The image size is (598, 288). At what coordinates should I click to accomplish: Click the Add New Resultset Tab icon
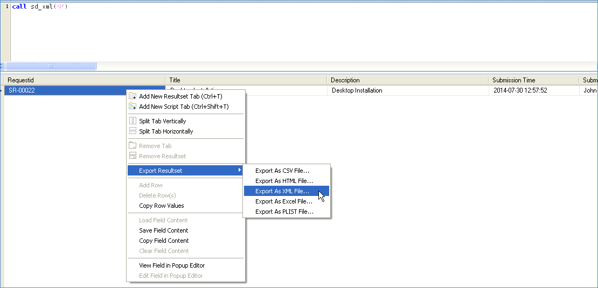(133, 96)
